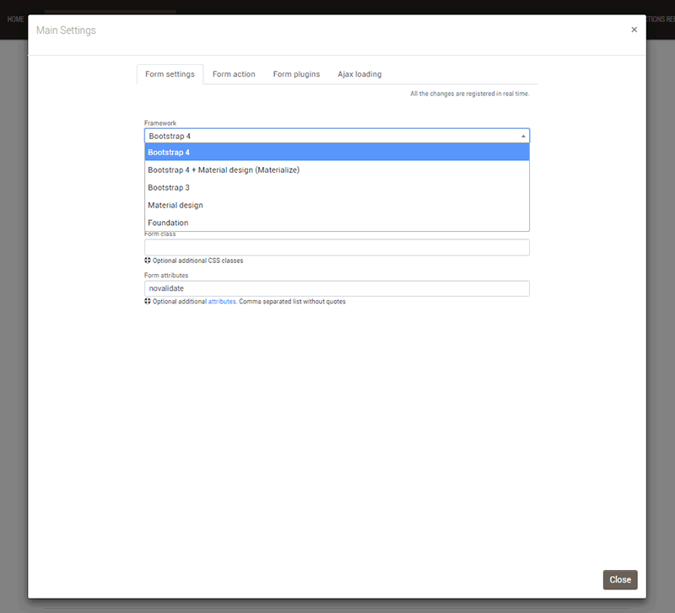Select the Material design framework option

coord(337,206)
